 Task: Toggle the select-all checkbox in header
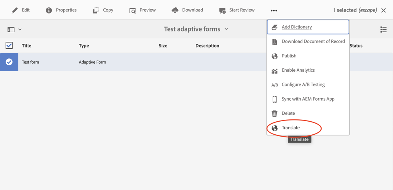point(9,46)
